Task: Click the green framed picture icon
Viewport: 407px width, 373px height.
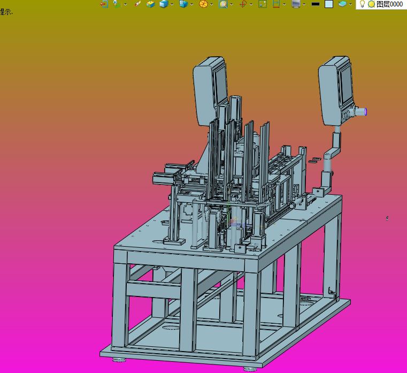Action: (x=263, y=4)
